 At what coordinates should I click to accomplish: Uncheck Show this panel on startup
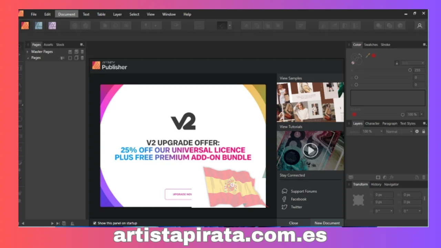[95, 223]
